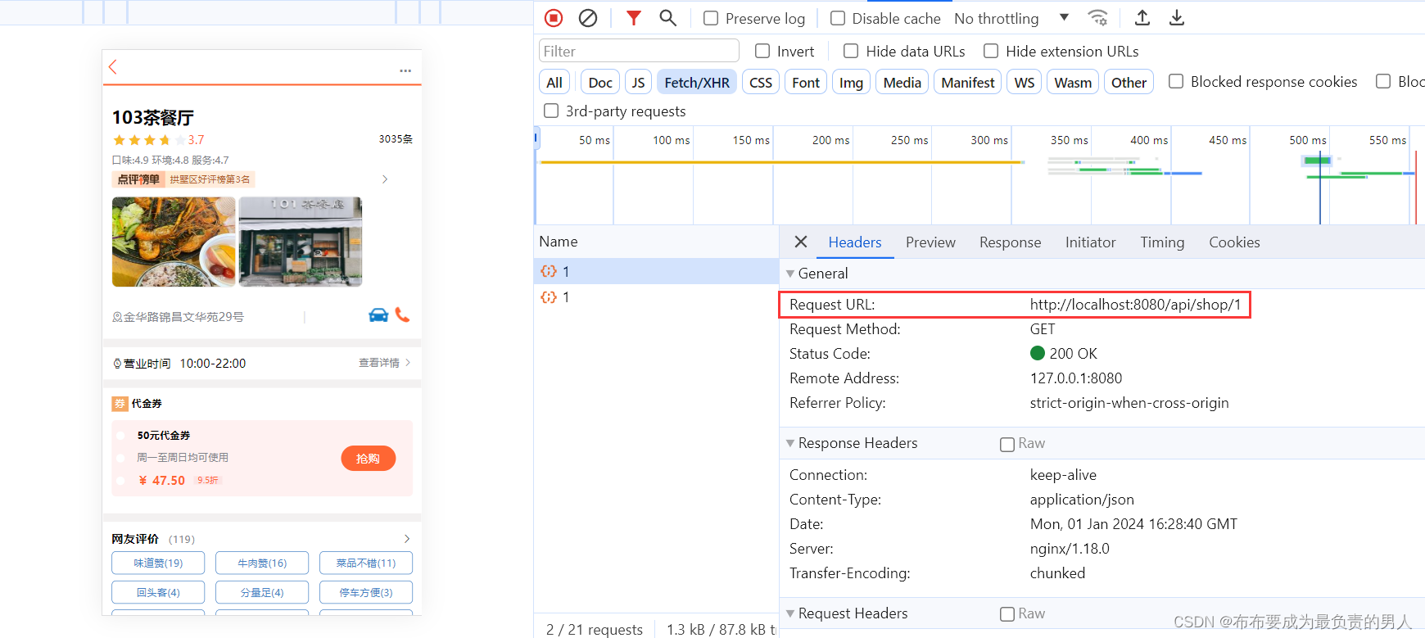Image resolution: width=1425 pixels, height=638 pixels.
Task: Filter requests by WS
Action: [1025, 82]
